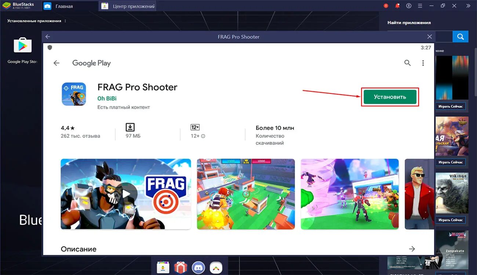Open Google Play three-dot overflow menu
This screenshot has height=275, width=477.
tap(423, 63)
